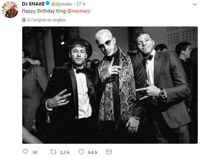204x158 pixels.
Task: Enlarge the attached black-and-white photo
Action: click(x=110, y=85)
